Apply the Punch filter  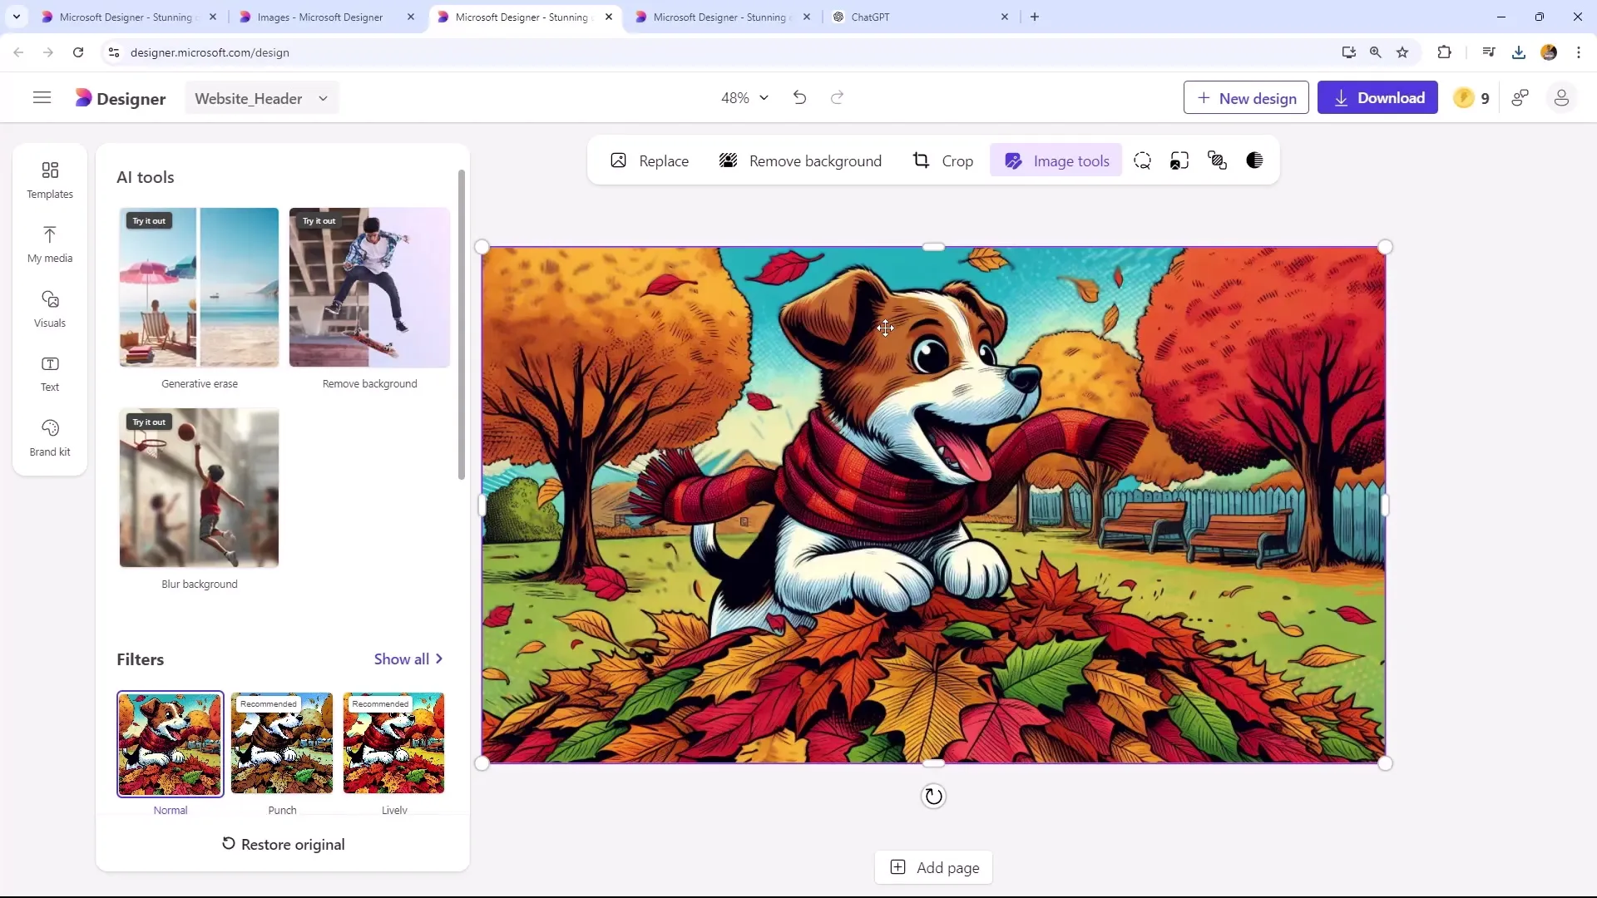tap(282, 744)
